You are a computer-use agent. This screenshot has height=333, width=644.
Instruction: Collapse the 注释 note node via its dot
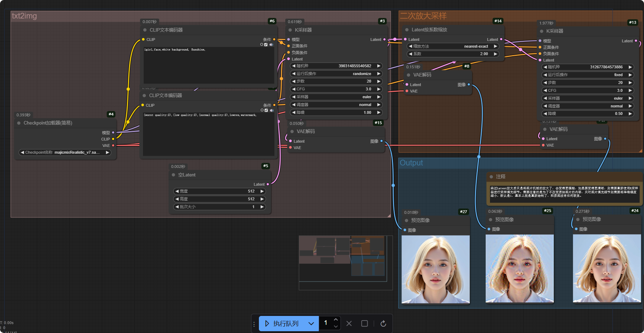(491, 177)
